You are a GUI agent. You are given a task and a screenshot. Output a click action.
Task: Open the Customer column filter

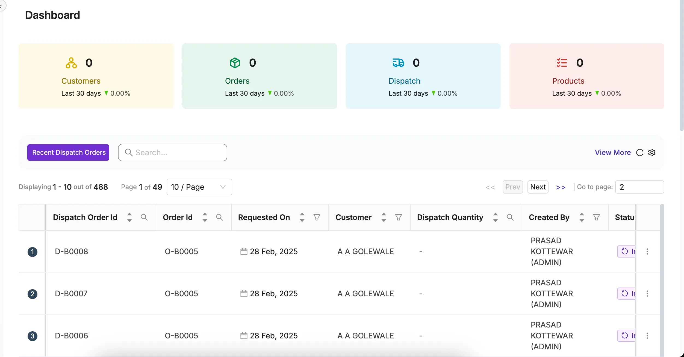click(x=399, y=217)
